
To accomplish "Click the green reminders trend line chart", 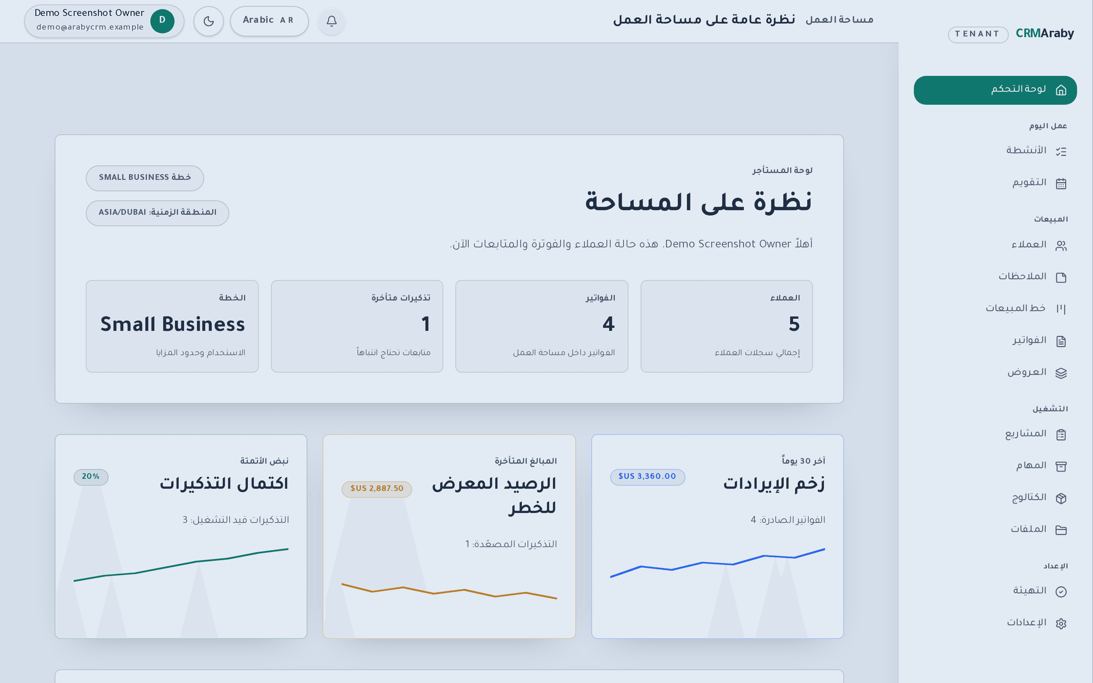I will tap(181, 565).
